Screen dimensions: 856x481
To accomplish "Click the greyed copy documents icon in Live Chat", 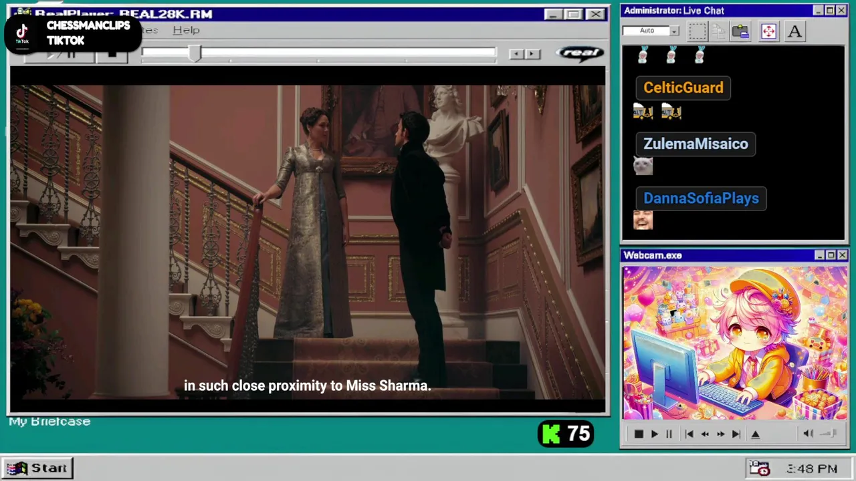I will (x=719, y=31).
